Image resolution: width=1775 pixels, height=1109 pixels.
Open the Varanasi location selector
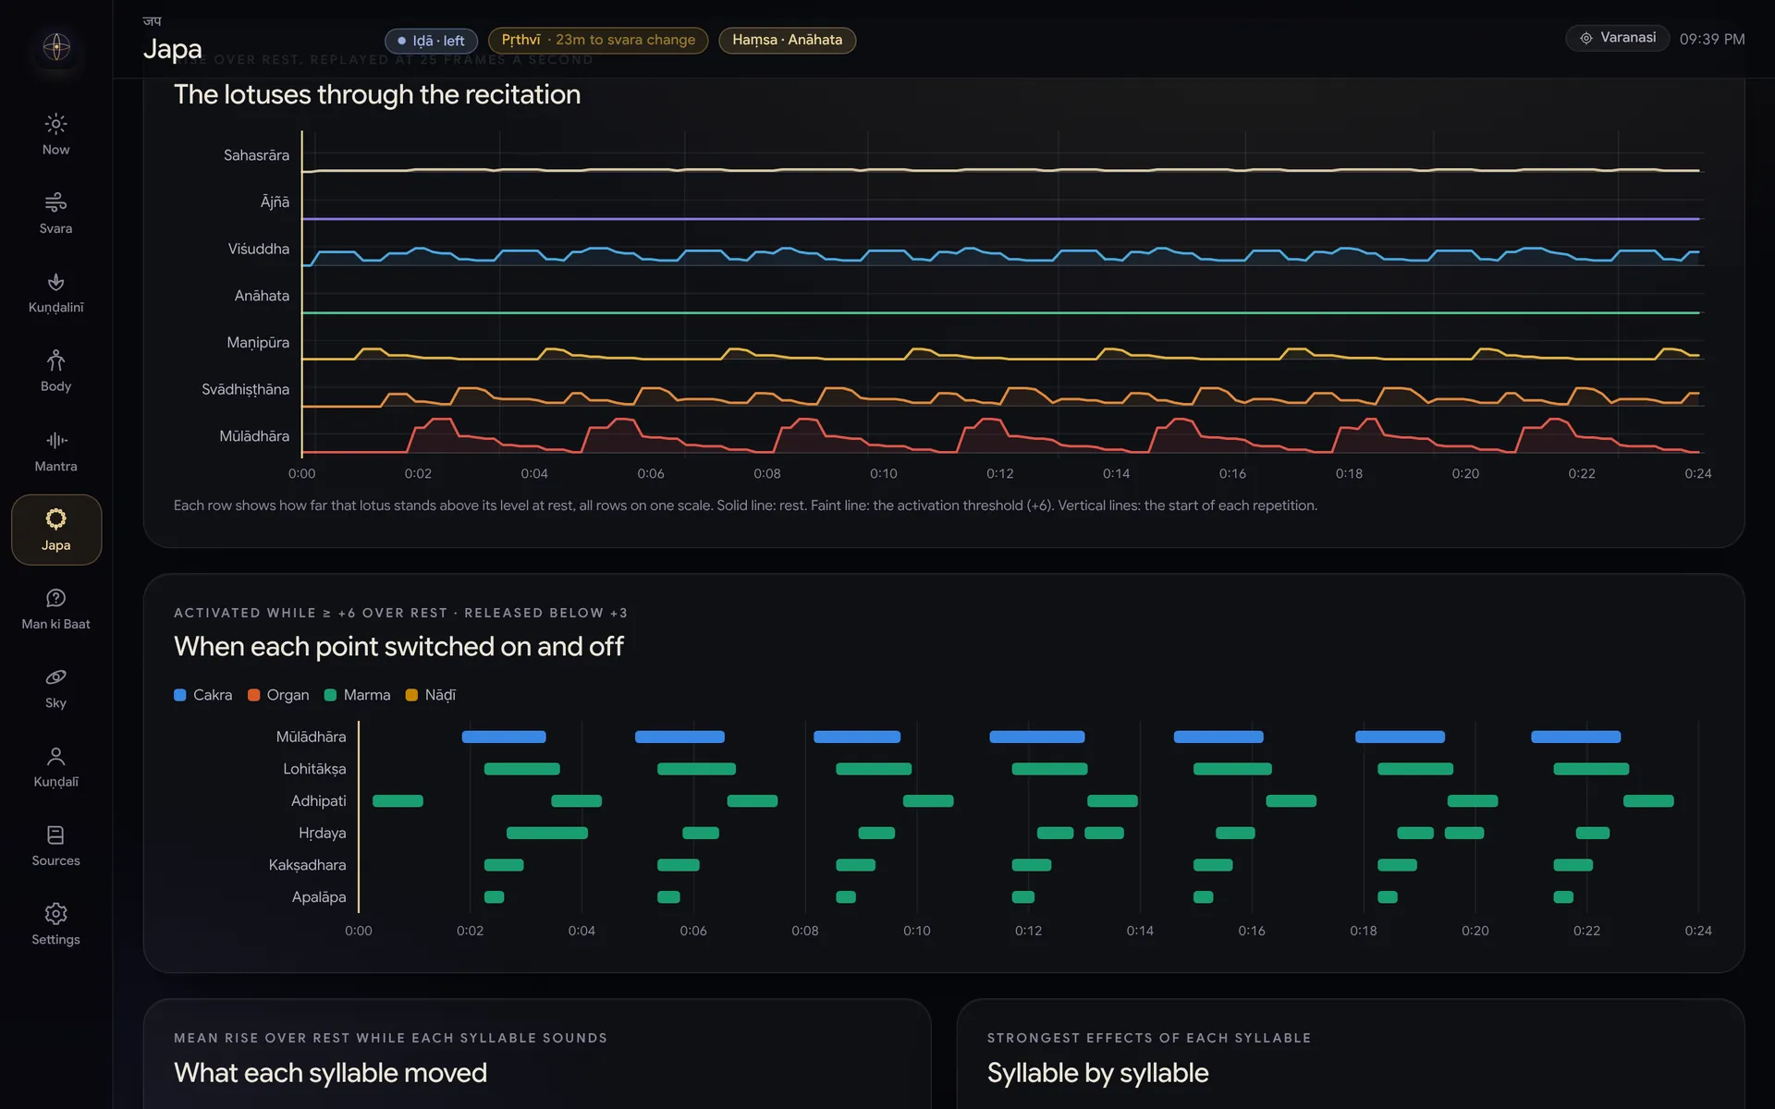click(1617, 38)
